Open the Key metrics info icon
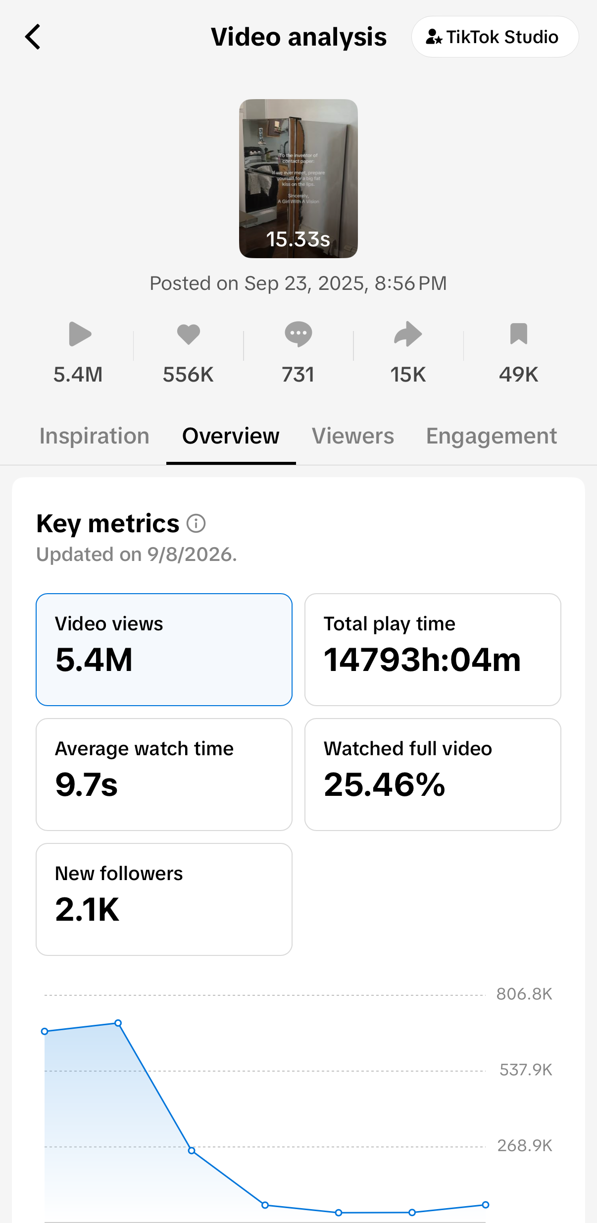 [196, 523]
